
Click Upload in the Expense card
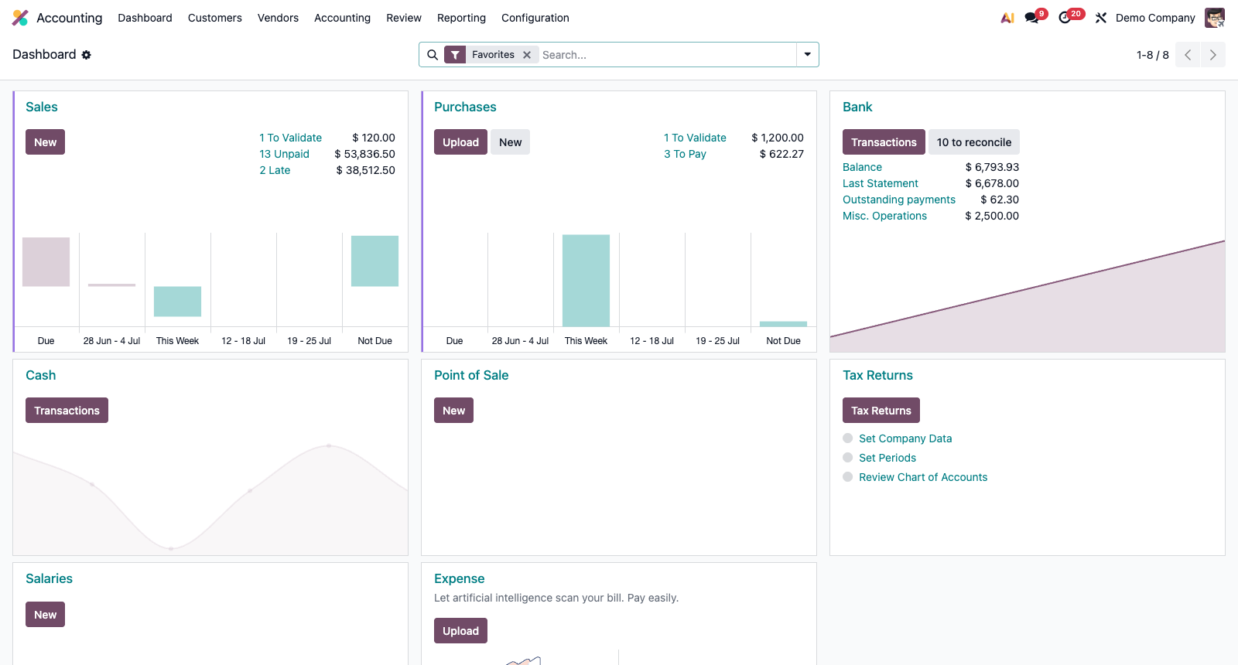tap(460, 631)
